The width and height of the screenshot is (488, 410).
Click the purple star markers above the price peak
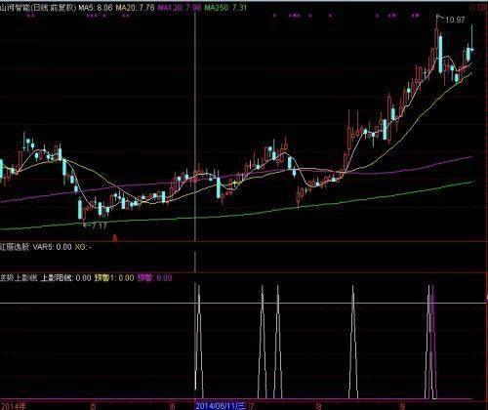(x=415, y=15)
